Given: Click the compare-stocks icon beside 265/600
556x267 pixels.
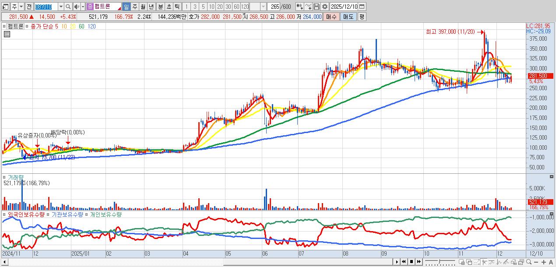Looking at the screenshot, I should [299, 7].
